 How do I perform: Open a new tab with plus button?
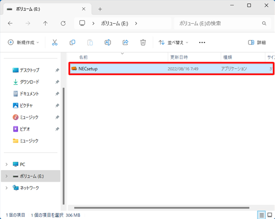click(100, 9)
